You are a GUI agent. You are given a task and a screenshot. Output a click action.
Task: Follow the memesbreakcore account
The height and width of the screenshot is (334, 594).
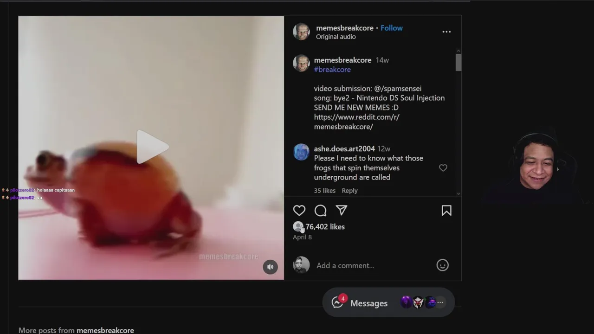pos(392,28)
